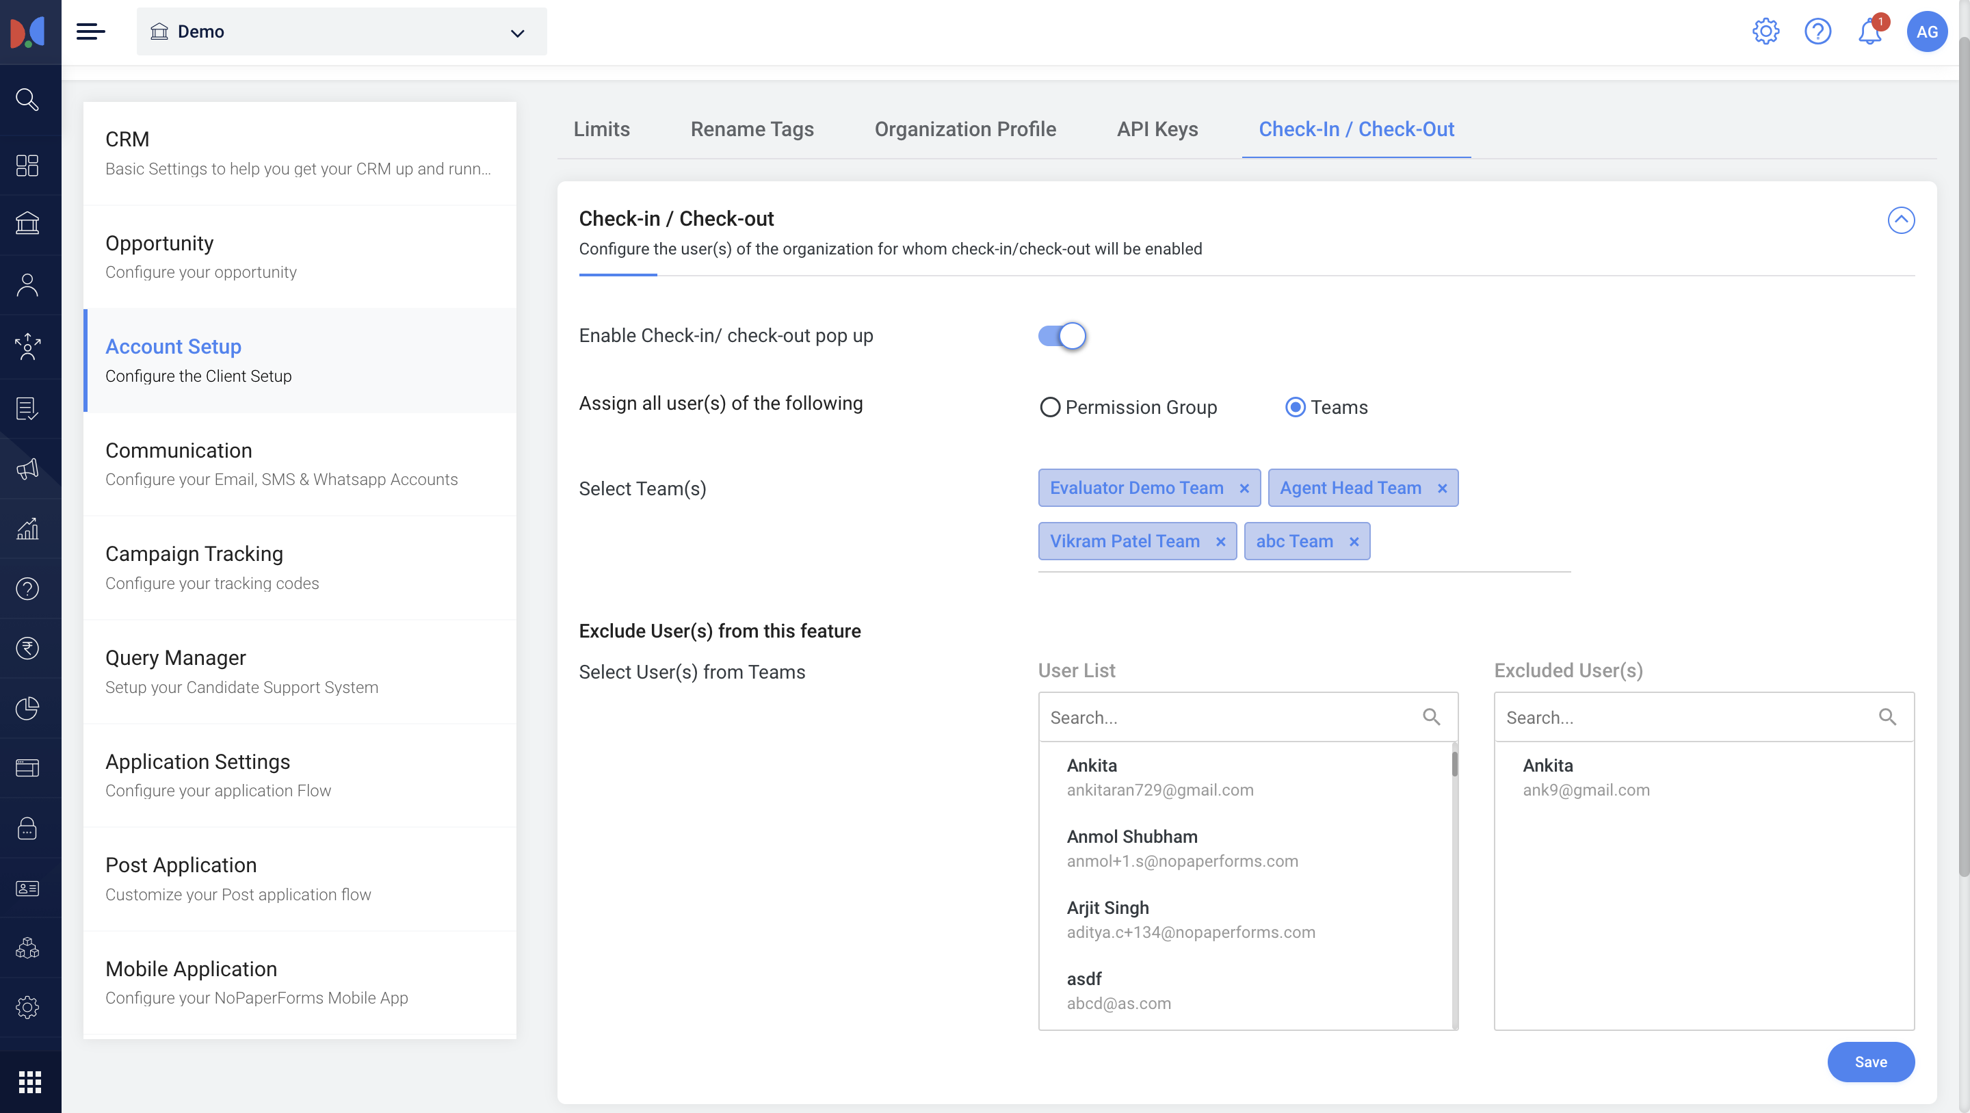
Task: Click the NoPaperForms logo in top-left corner
Action: [x=27, y=32]
